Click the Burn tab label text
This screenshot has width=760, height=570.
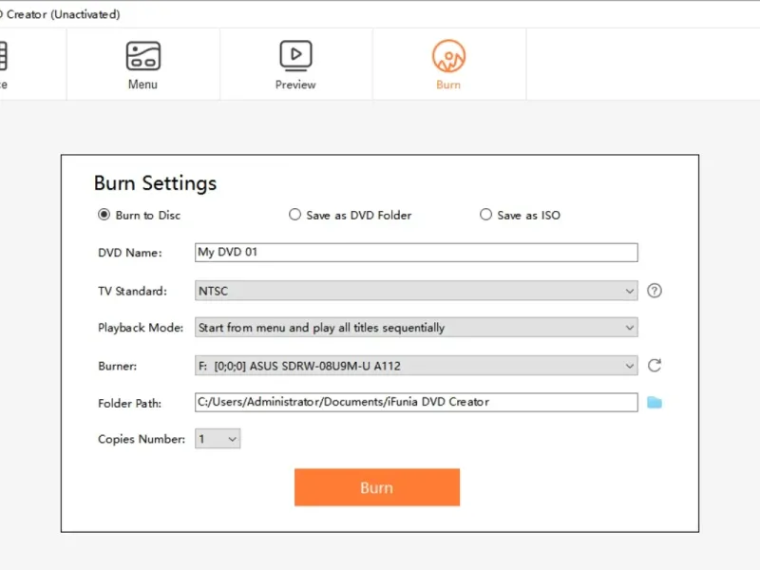coord(448,85)
